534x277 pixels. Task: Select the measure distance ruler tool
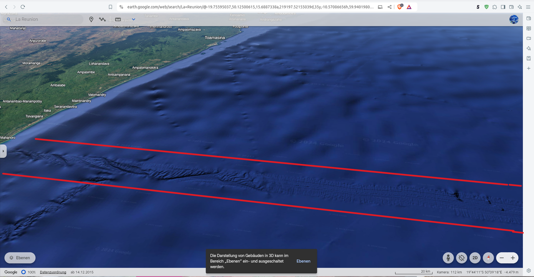click(x=118, y=19)
